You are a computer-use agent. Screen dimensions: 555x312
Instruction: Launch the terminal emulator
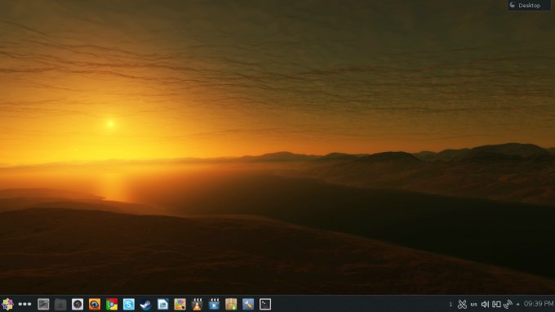pyautogui.click(x=265, y=304)
